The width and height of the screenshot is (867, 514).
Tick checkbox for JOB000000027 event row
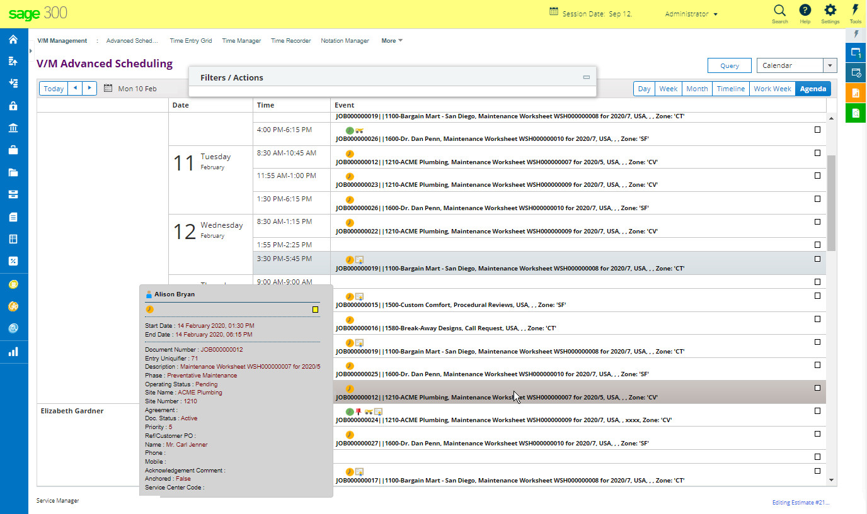click(817, 434)
